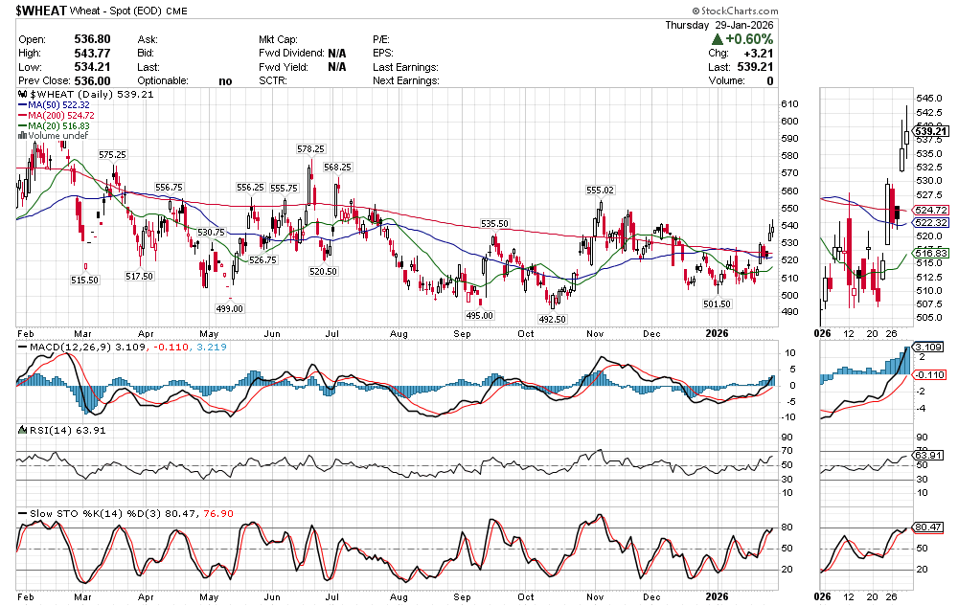Click the 492.50 low price label
The image size is (958, 606).
pos(554,320)
